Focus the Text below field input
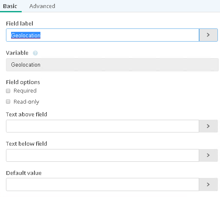 103,155
